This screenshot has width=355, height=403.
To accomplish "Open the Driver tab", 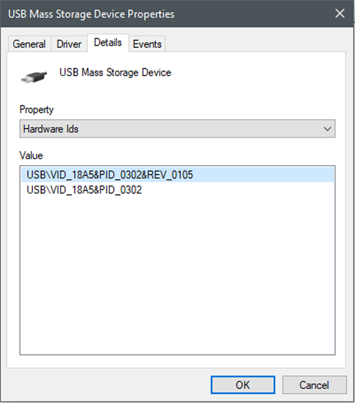I will point(69,44).
